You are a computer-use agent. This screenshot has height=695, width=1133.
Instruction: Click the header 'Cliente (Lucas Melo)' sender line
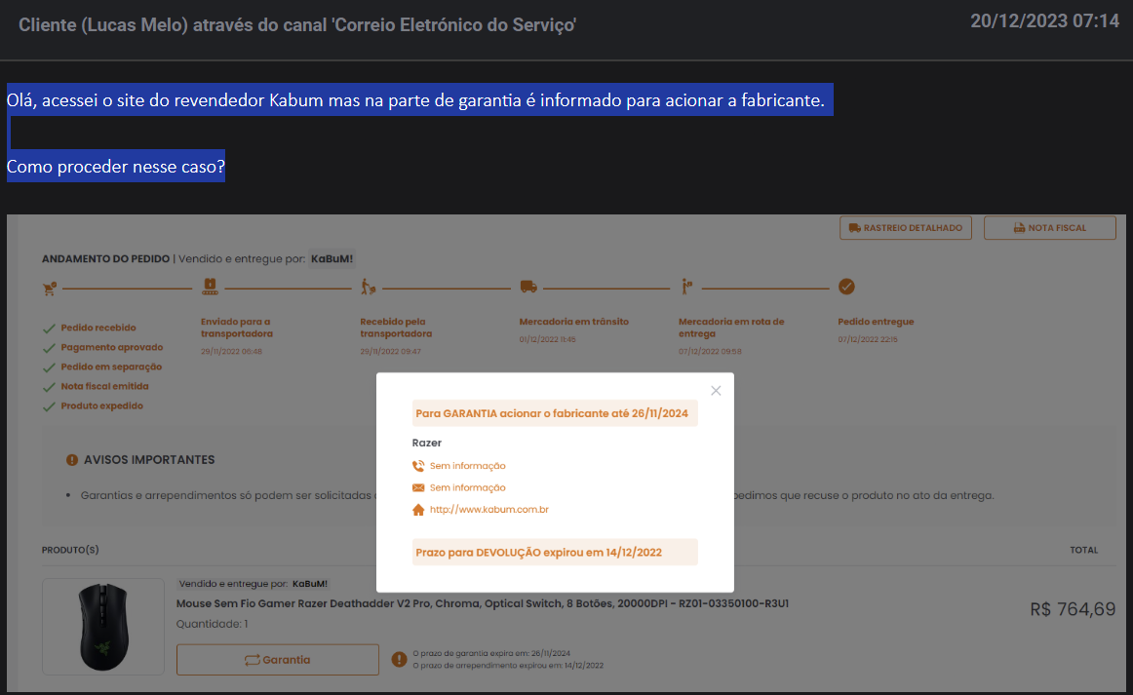click(x=297, y=25)
